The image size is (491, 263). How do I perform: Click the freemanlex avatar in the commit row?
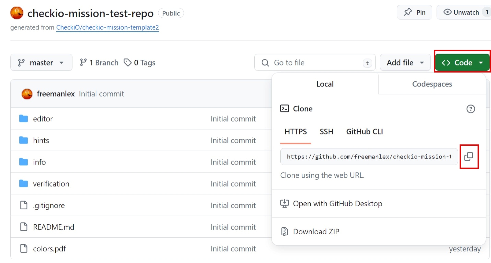coord(27,94)
